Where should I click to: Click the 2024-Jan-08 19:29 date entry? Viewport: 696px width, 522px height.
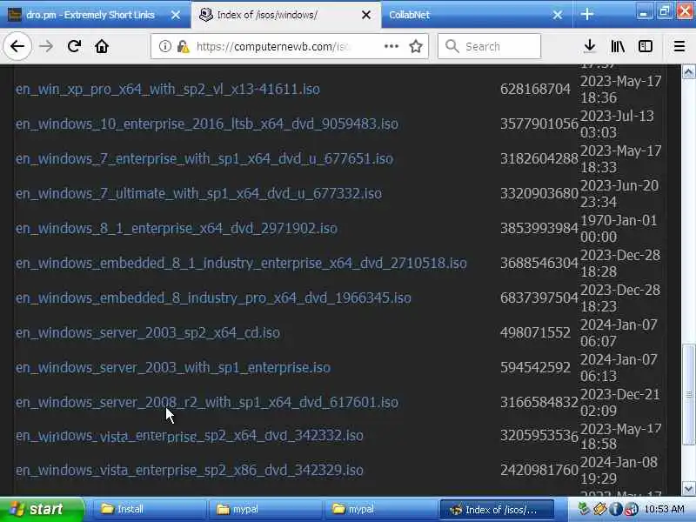click(x=619, y=470)
